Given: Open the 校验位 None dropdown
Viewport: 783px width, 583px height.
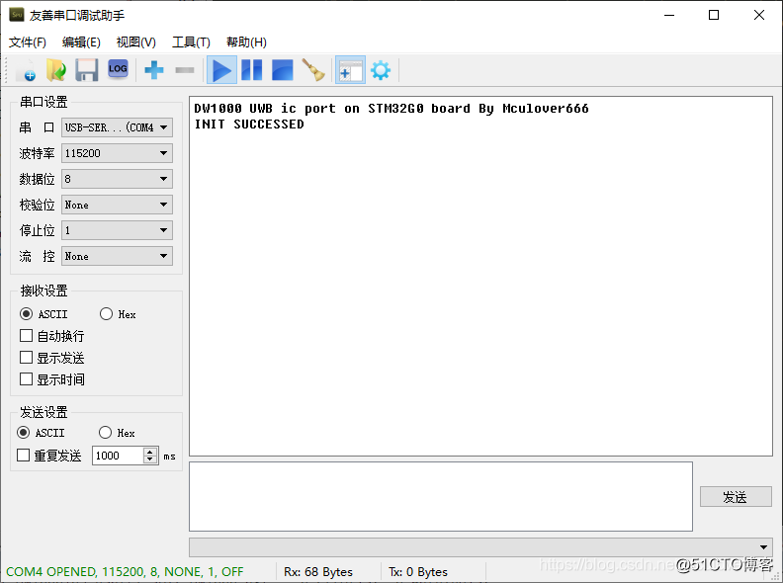Looking at the screenshot, I should tap(118, 205).
